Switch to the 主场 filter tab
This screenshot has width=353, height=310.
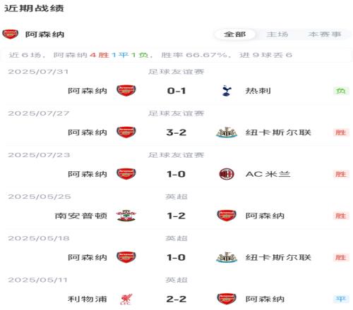pos(277,35)
